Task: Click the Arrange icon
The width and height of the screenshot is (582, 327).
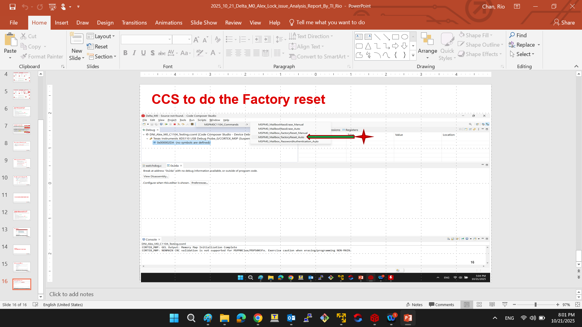Action: point(427,40)
